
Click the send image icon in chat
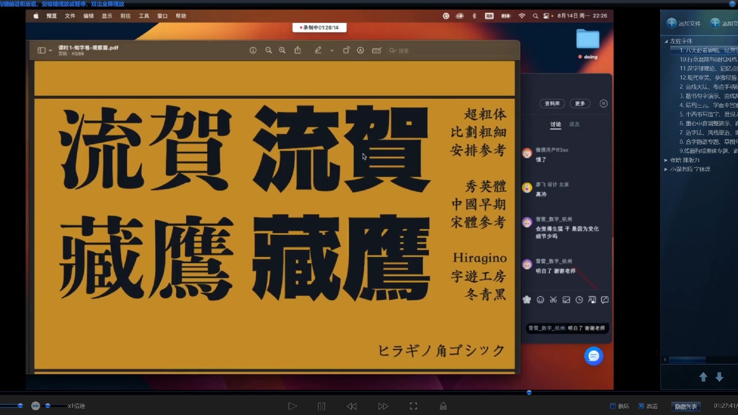pyautogui.click(x=566, y=300)
